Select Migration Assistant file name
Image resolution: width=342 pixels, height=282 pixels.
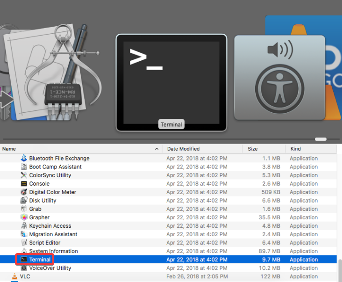(x=53, y=234)
